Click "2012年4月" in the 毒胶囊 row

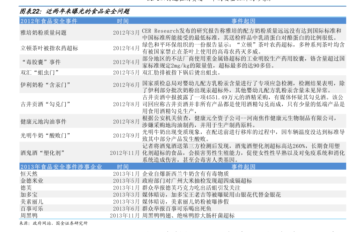click(x=126, y=62)
